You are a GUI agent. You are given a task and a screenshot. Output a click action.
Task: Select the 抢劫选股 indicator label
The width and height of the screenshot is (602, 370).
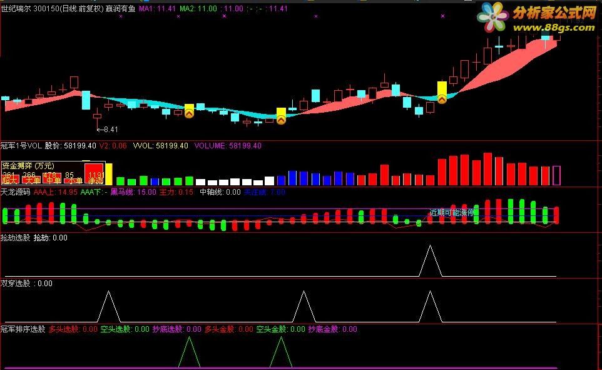(16, 237)
